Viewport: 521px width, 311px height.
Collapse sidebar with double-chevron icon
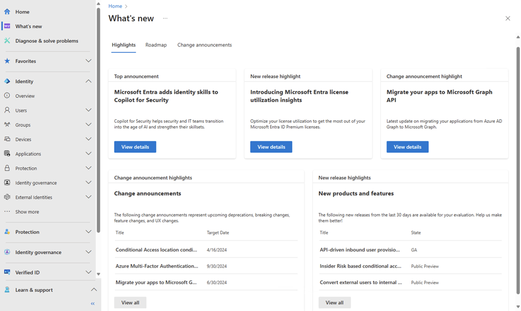(x=92, y=304)
